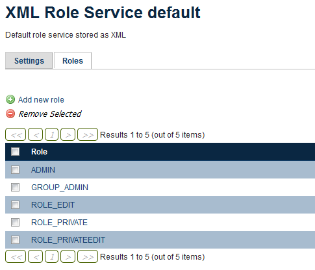
Task: Go to previous page in top pager
Action: pos(36,134)
